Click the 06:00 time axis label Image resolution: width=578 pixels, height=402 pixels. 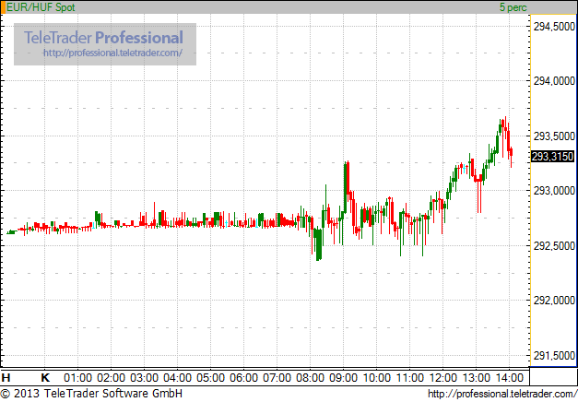[x=243, y=378]
